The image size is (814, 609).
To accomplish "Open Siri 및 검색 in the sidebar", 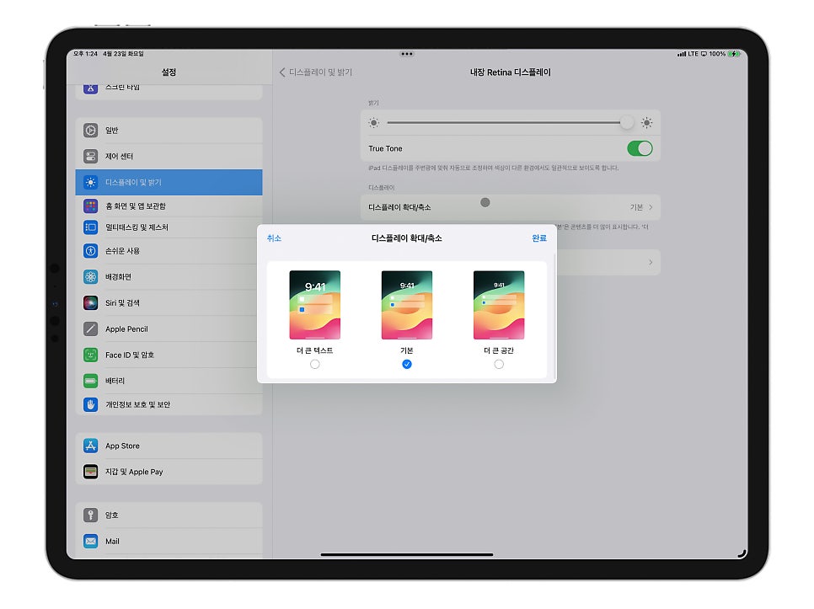I will [x=169, y=303].
